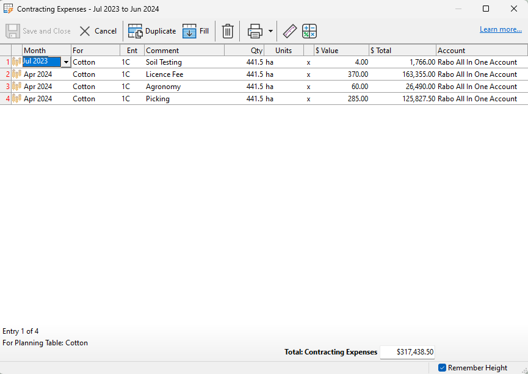Click the Cancel X icon

tap(84, 31)
